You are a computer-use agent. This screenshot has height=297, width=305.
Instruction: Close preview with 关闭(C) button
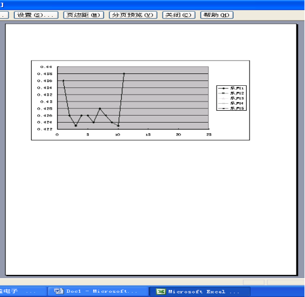point(179,15)
